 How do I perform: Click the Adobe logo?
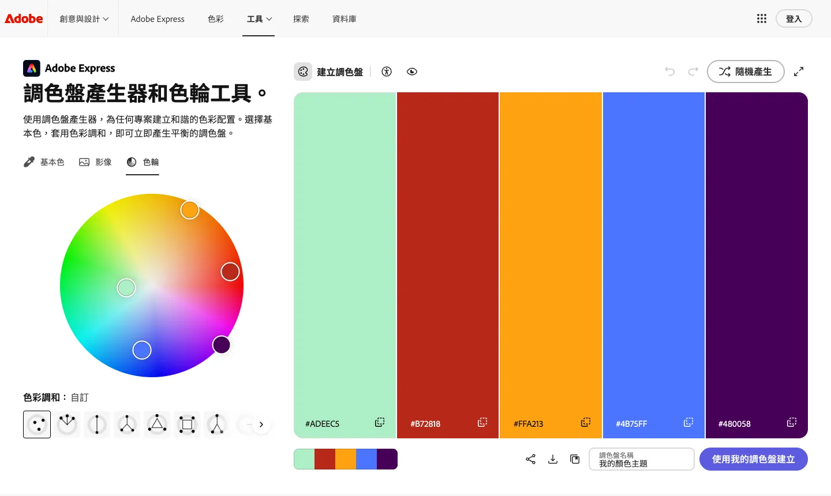pos(24,18)
